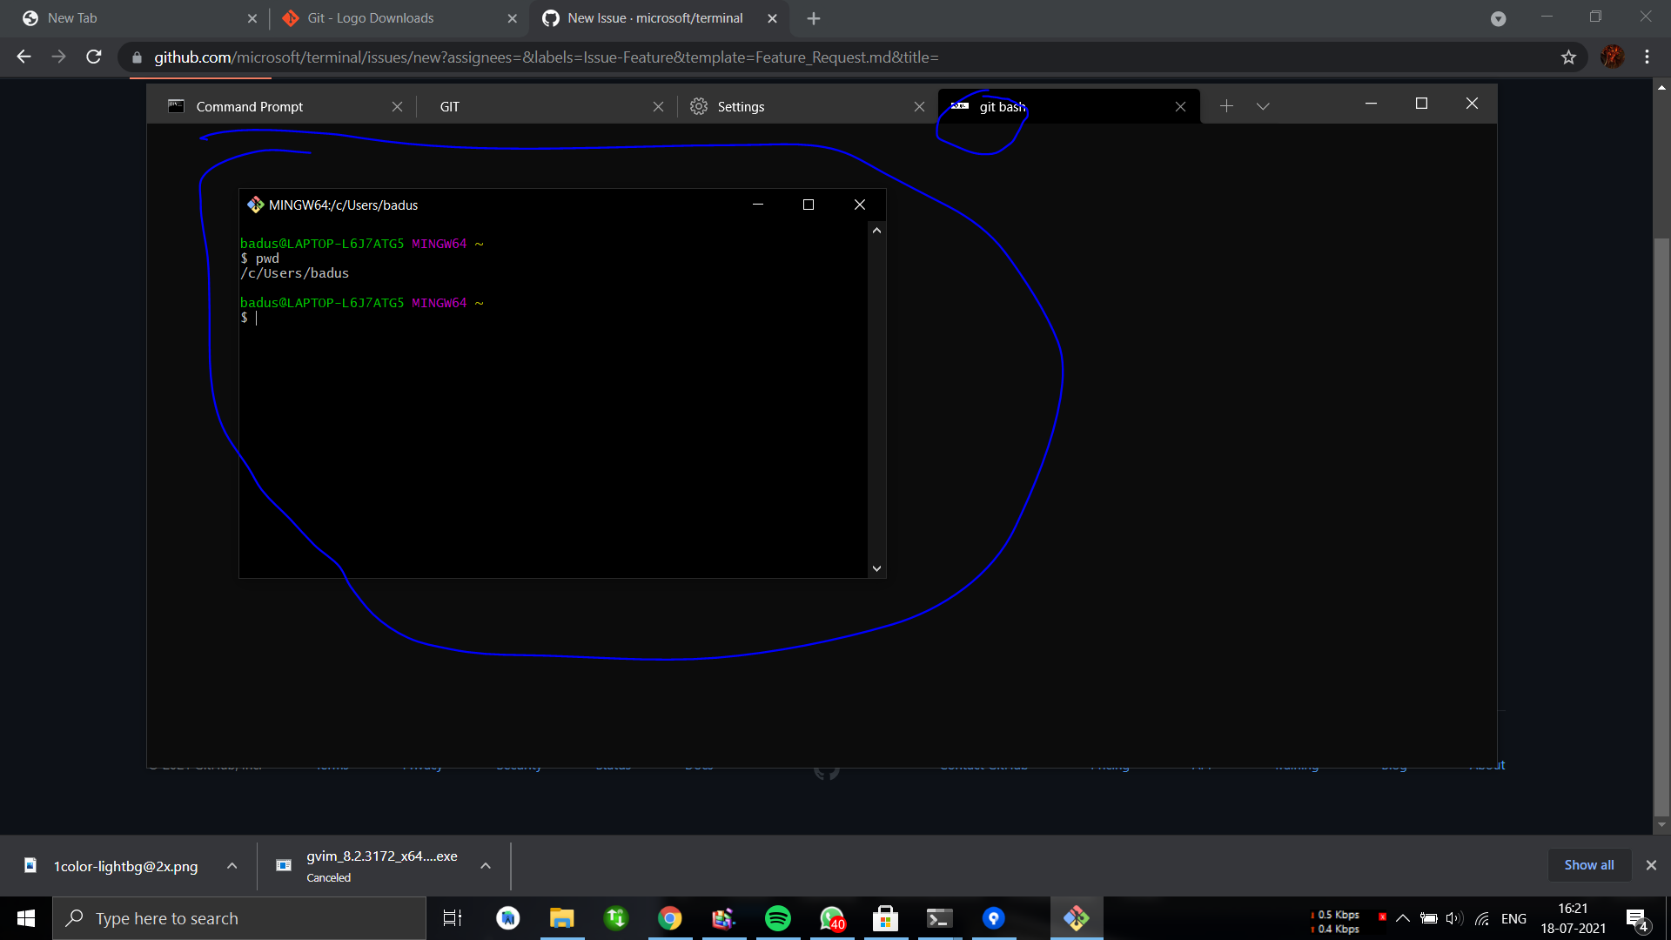The height and width of the screenshot is (940, 1671).
Task: Open Microsoft Store from taskbar
Action: tap(885, 918)
